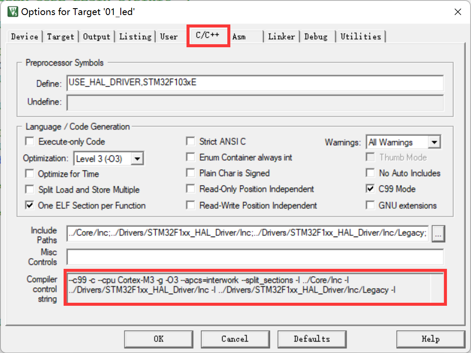Expand the Warnings dropdown list

tap(434, 142)
